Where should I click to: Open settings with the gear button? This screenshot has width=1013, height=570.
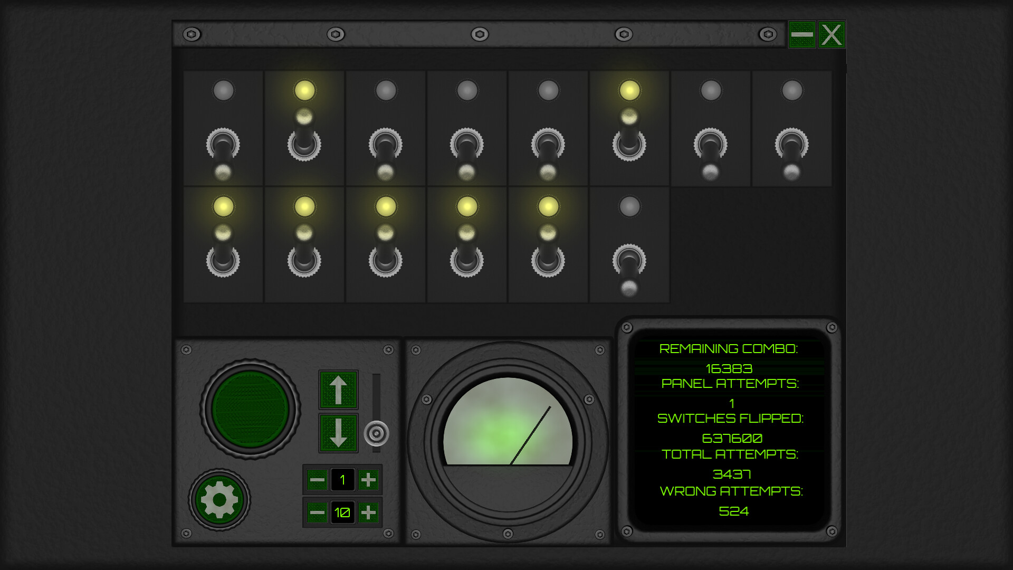click(x=219, y=499)
